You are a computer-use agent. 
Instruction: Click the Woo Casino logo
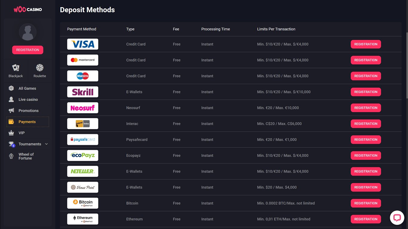click(x=27, y=10)
